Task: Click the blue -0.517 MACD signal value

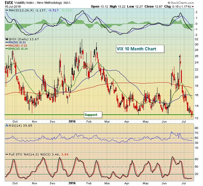Action: (x=53, y=10)
